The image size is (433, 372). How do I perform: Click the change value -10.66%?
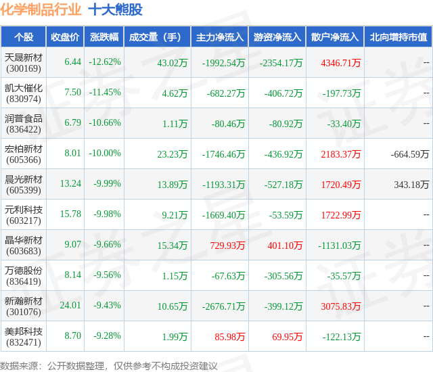(105, 122)
